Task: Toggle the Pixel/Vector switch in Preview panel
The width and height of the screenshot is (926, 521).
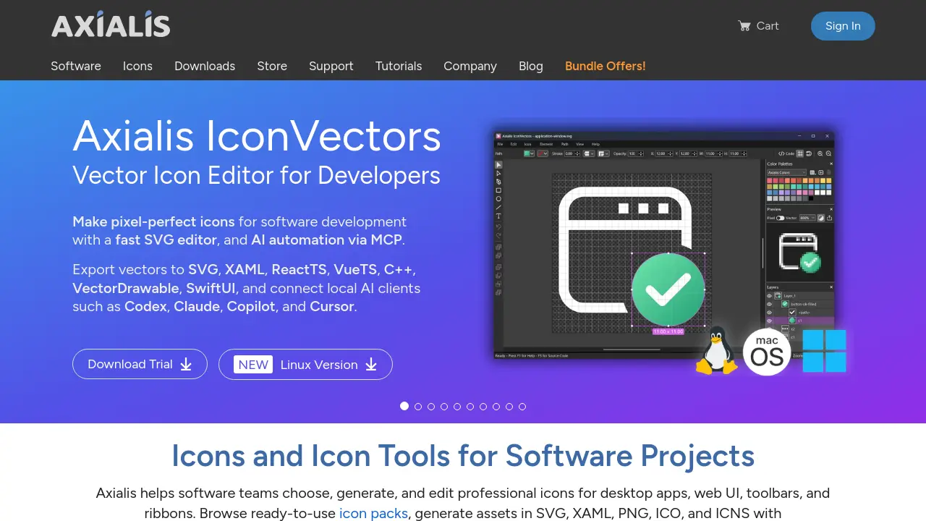Action: click(780, 218)
